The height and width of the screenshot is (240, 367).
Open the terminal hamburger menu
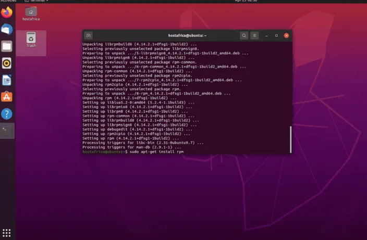coord(254,35)
